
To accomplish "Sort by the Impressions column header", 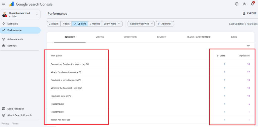I will 244,56.
